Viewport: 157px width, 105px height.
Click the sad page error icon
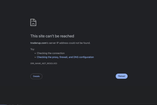click(x=33, y=22)
